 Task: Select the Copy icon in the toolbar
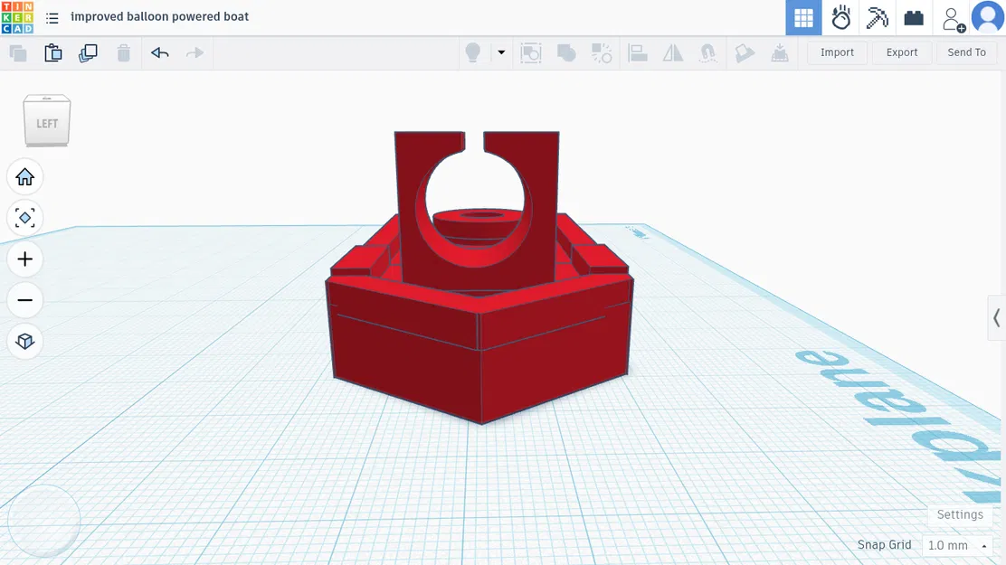pyautogui.click(x=18, y=52)
